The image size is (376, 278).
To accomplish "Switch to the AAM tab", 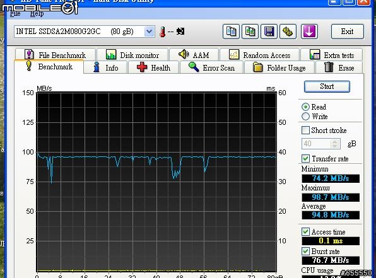I will [x=194, y=55].
